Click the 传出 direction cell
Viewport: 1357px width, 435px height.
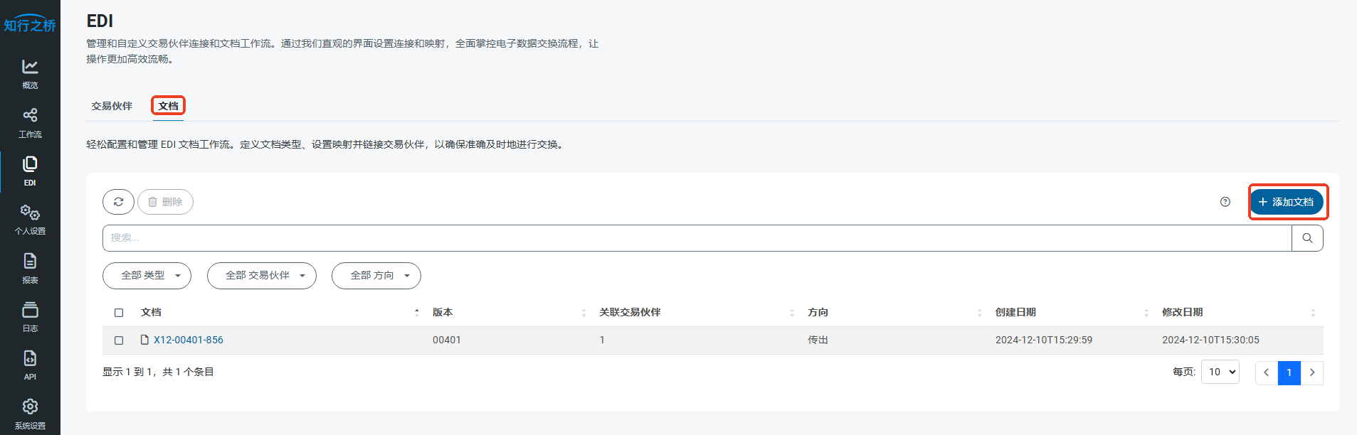tap(818, 340)
